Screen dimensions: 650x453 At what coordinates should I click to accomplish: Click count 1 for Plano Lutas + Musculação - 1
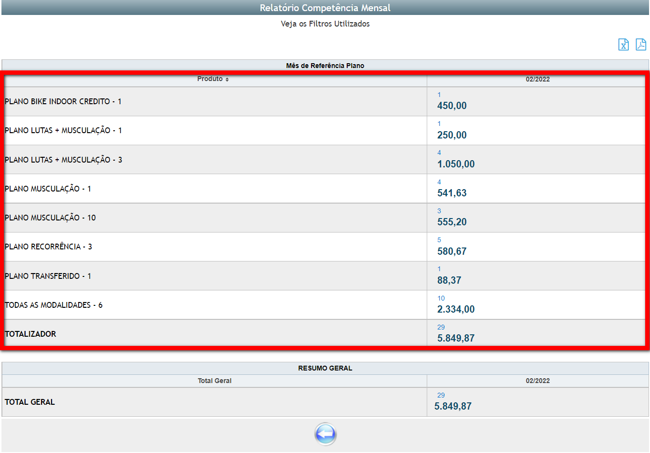click(439, 124)
